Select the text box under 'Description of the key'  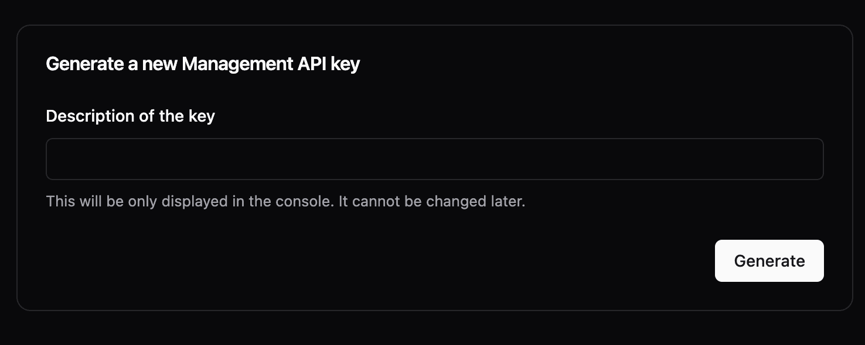(x=434, y=158)
